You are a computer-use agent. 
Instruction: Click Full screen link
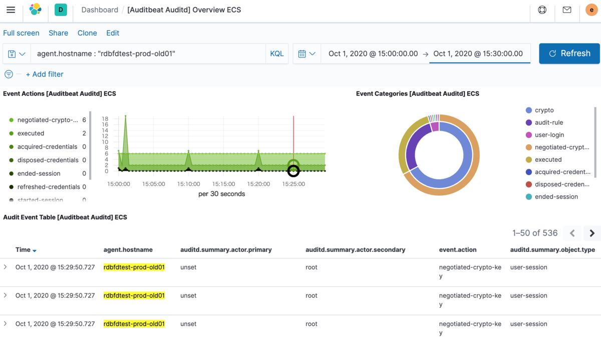click(21, 33)
